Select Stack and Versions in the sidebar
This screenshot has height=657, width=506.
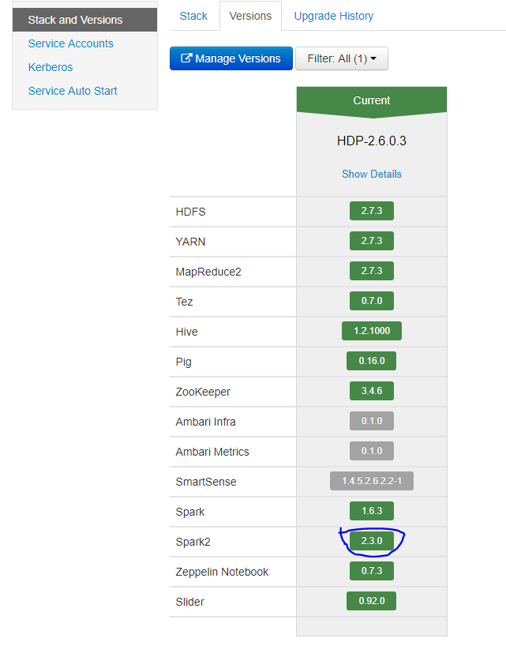75,20
